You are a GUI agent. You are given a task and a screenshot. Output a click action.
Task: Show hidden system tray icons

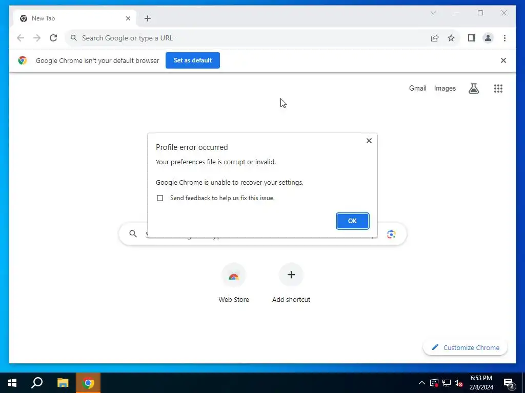[421, 383]
